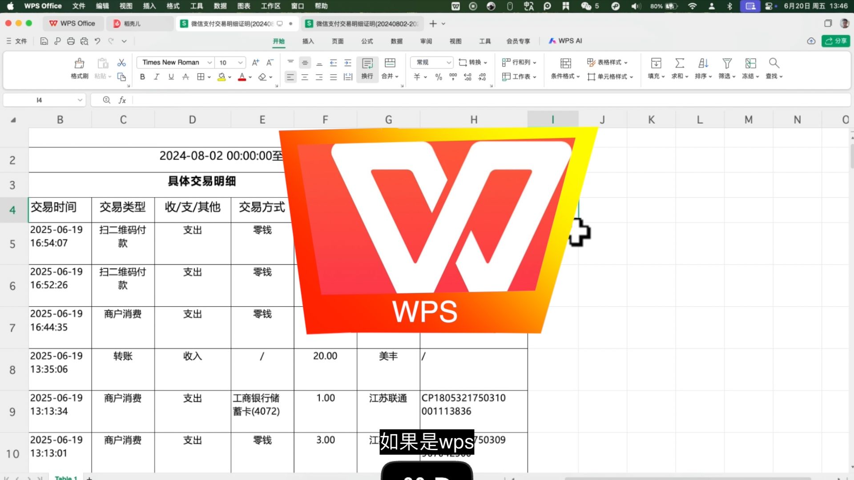
Task: Open the Clear (eraser) formatting icon
Action: [262, 77]
